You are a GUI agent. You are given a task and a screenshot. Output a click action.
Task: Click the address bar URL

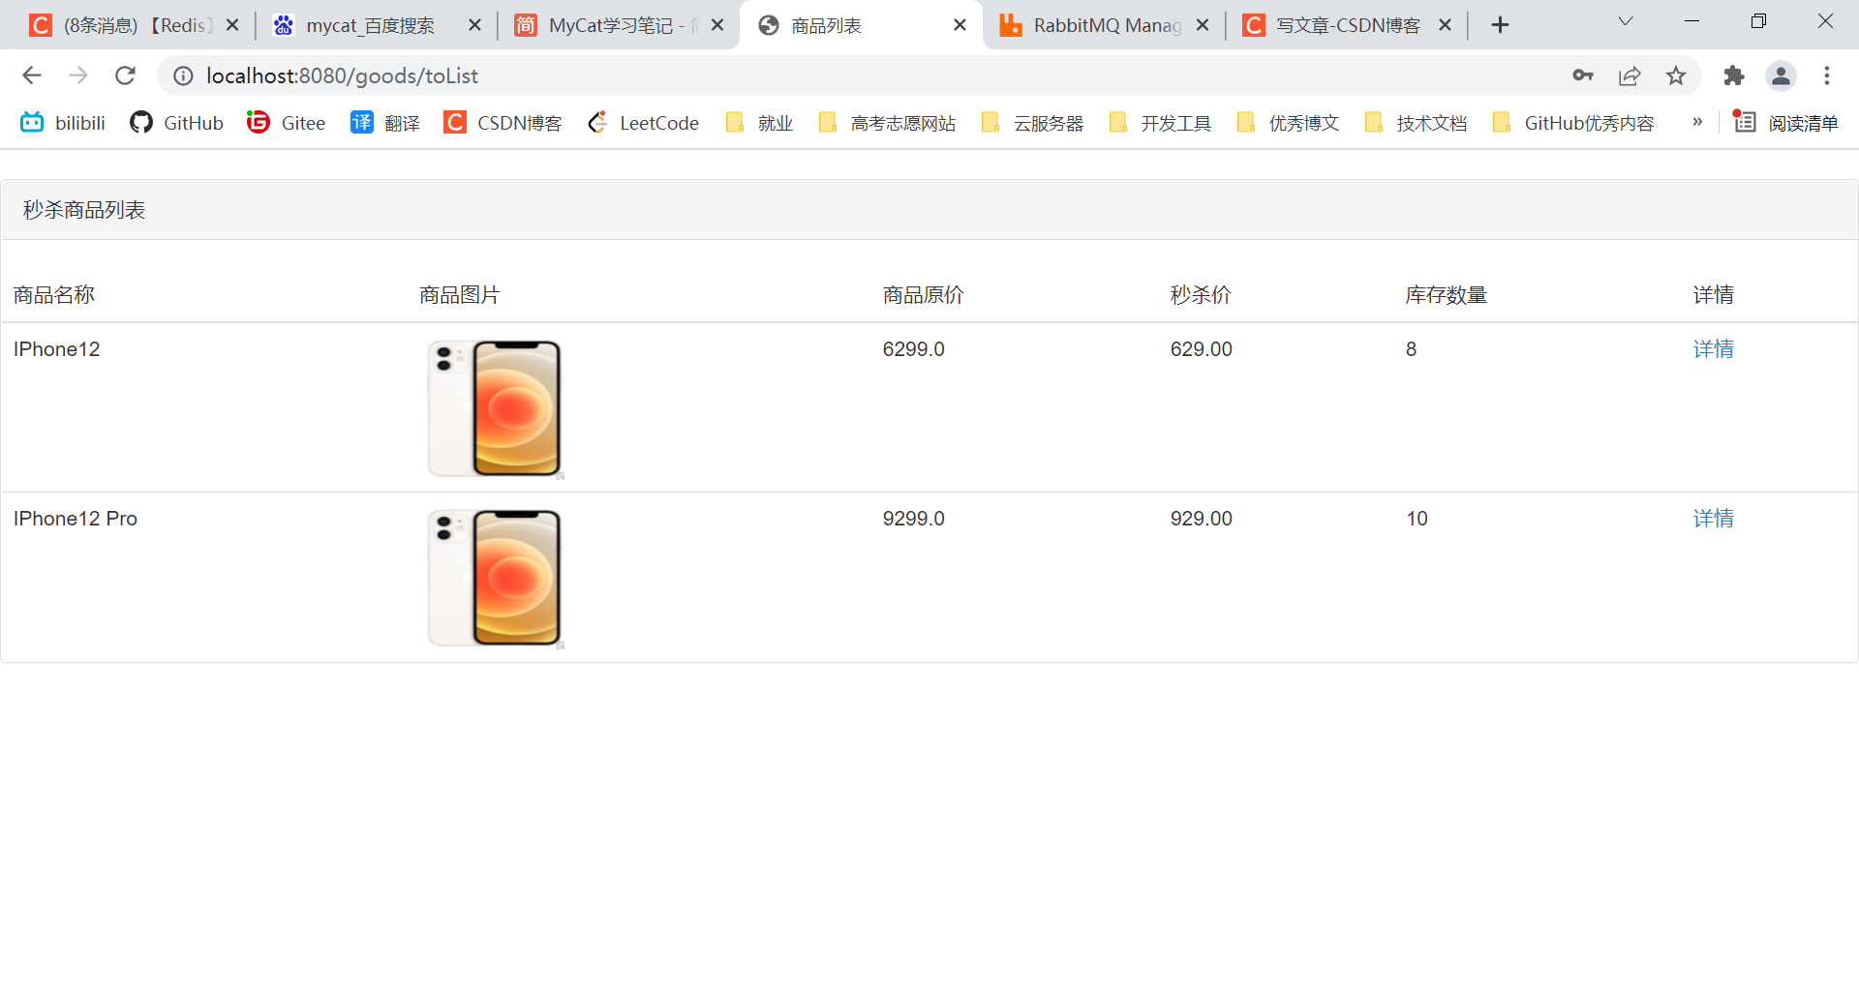click(342, 75)
